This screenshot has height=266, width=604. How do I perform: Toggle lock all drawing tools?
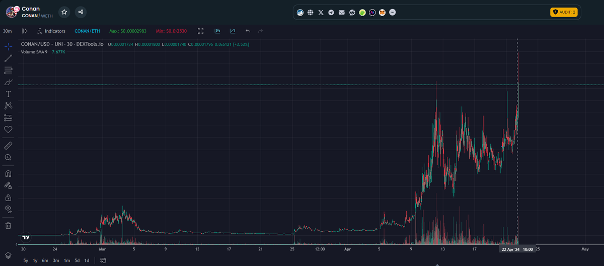point(8,197)
